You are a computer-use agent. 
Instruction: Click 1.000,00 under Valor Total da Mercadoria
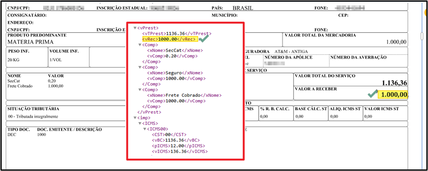[x=396, y=42]
